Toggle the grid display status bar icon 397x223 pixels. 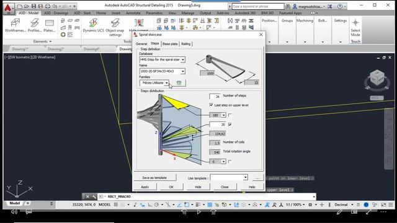click(x=116, y=204)
